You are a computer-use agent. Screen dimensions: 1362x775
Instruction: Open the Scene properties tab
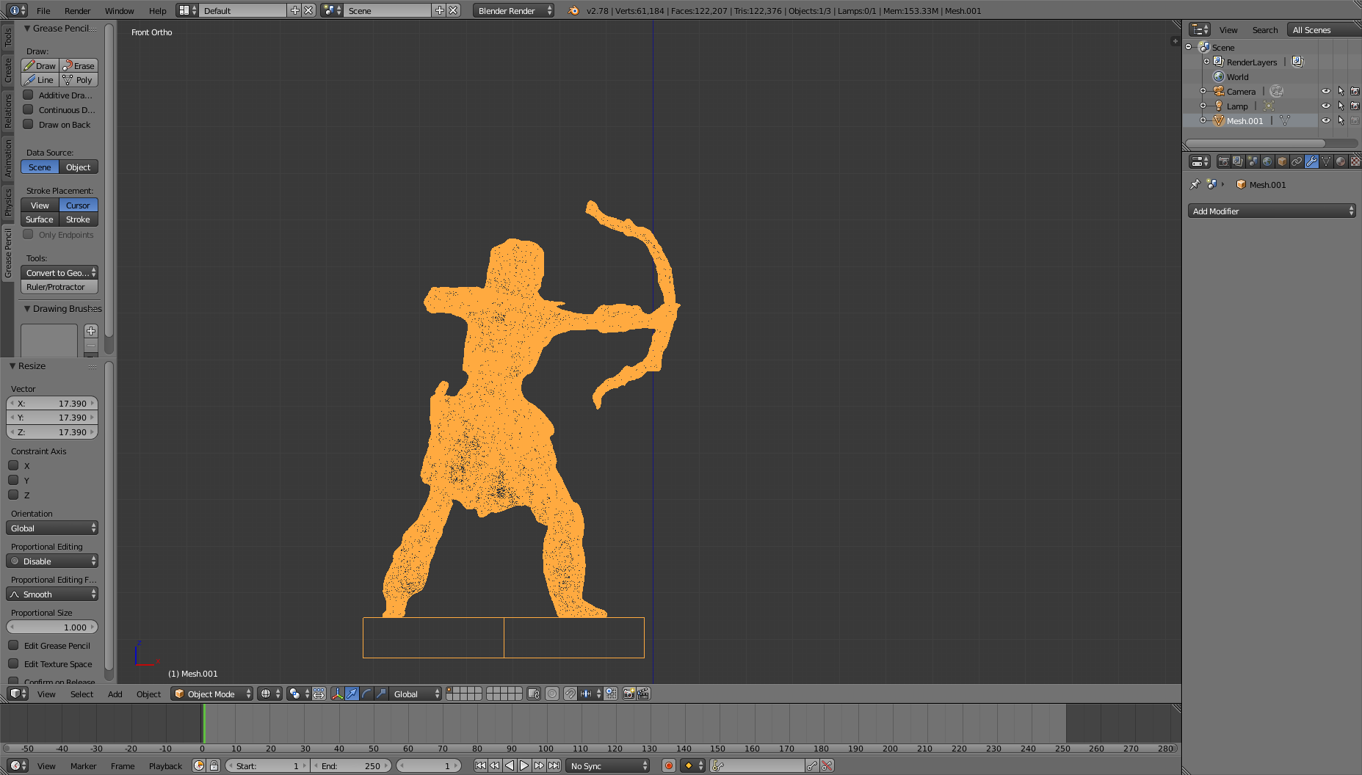pos(1253,161)
